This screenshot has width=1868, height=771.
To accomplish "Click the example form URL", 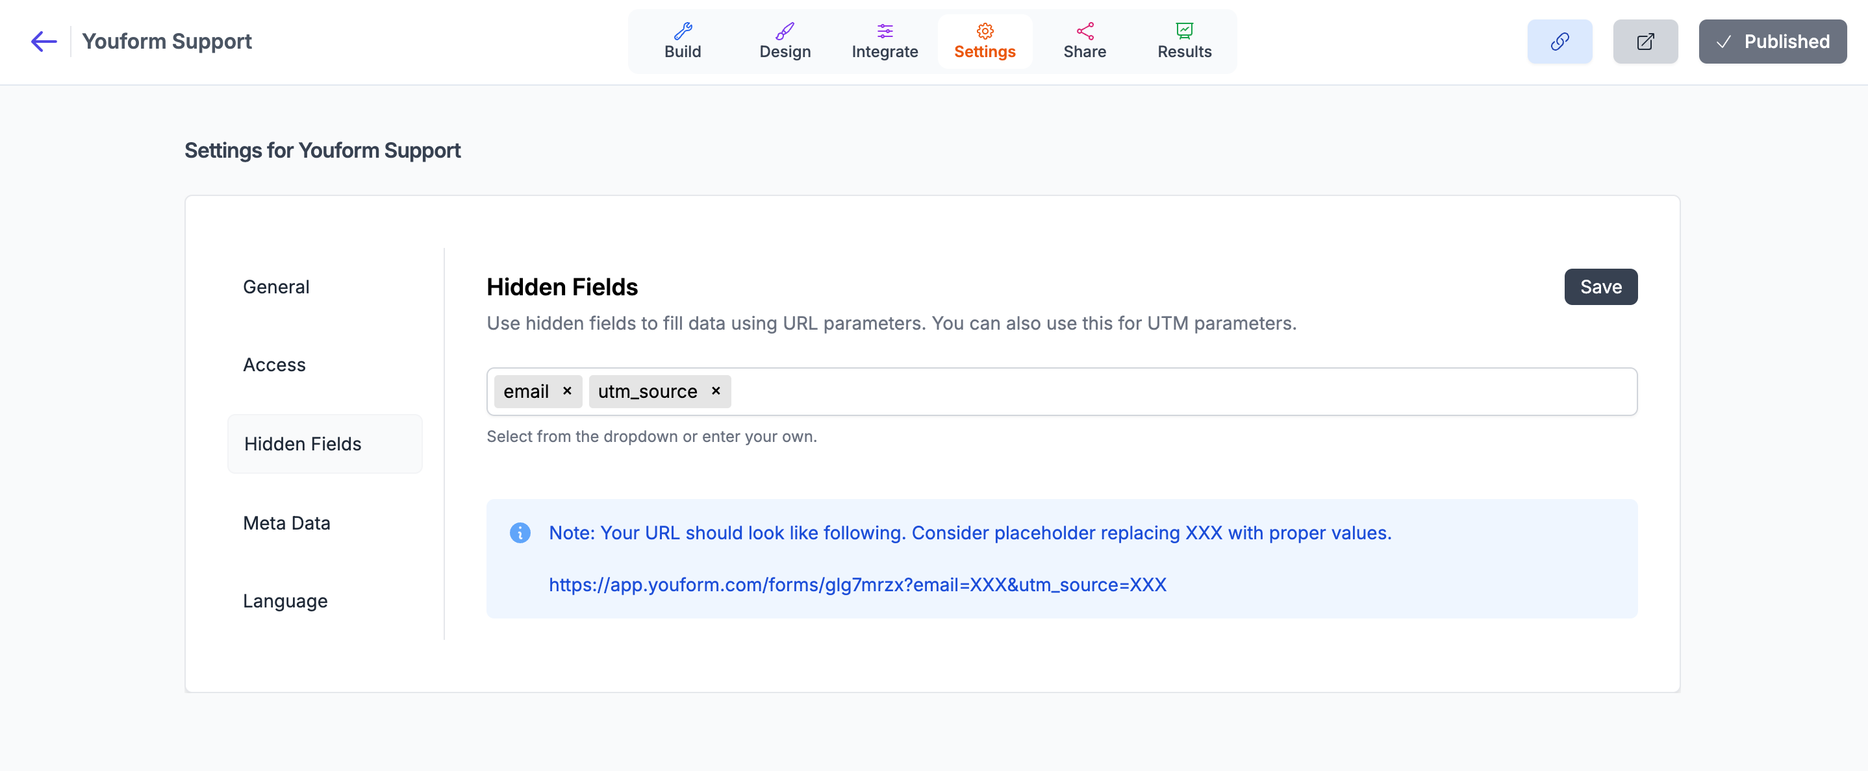I will pyautogui.click(x=857, y=585).
